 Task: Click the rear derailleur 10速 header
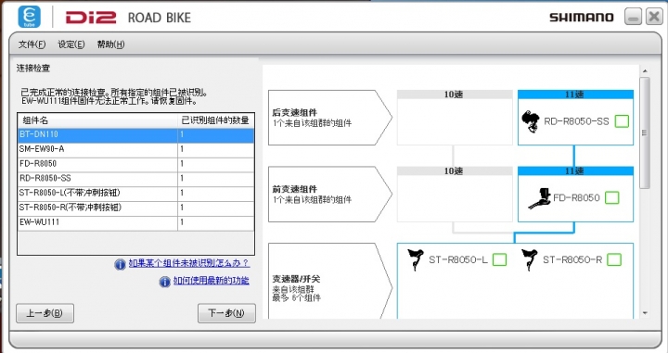tap(454, 95)
